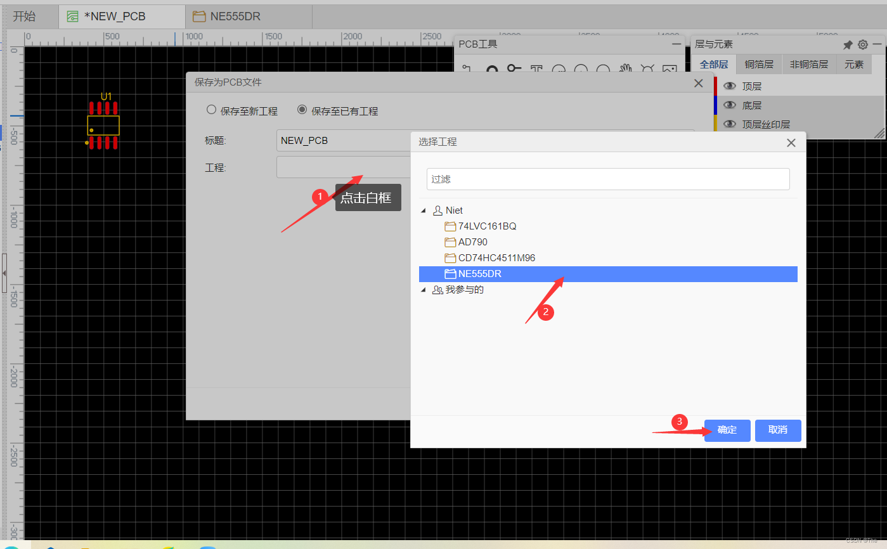Collapse the 我参与的 tree node
The width and height of the screenshot is (887, 549).
(424, 290)
